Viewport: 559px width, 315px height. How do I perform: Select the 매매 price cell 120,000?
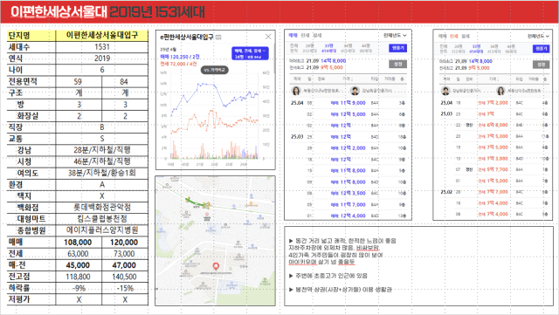(x=125, y=243)
